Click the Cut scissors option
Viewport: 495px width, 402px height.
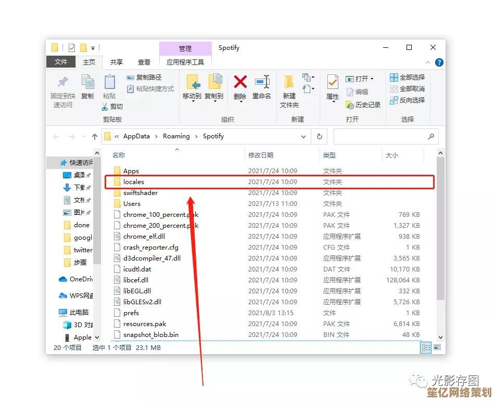coord(112,107)
